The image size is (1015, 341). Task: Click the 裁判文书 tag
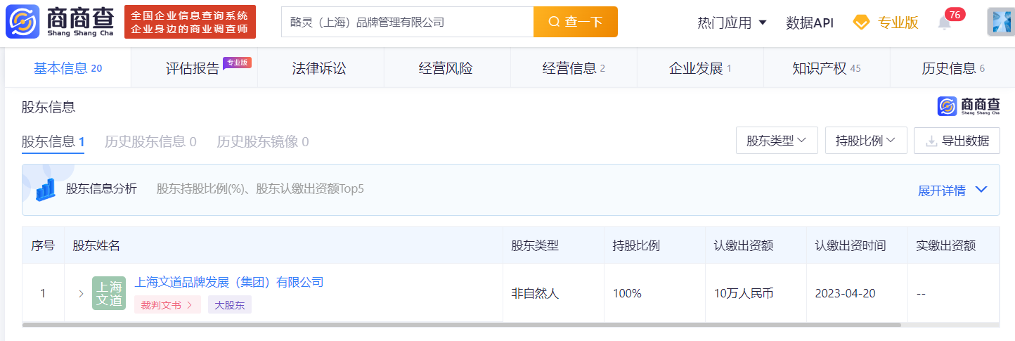167,304
